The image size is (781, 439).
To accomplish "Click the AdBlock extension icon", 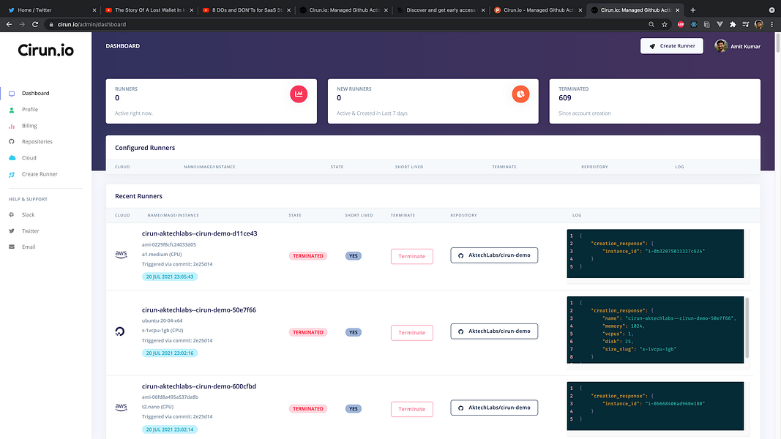I will [681, 24].
